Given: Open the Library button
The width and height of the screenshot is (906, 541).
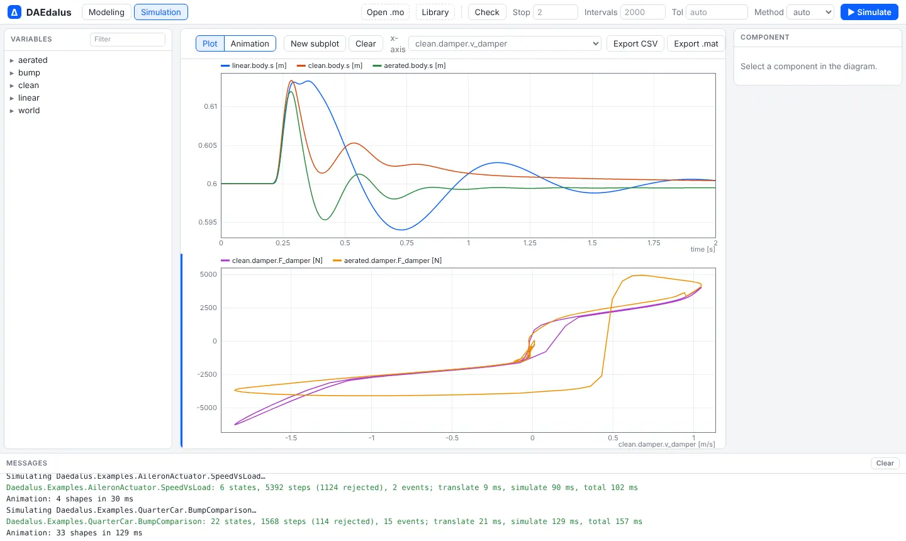Looking at the screenshot, I should click(435, 12).
